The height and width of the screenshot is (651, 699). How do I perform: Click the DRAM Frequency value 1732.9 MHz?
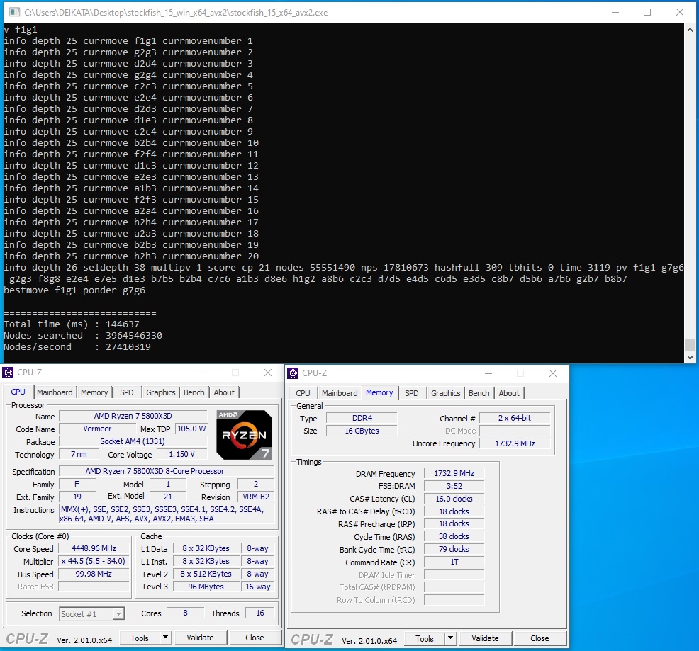[x=454, y=474]
